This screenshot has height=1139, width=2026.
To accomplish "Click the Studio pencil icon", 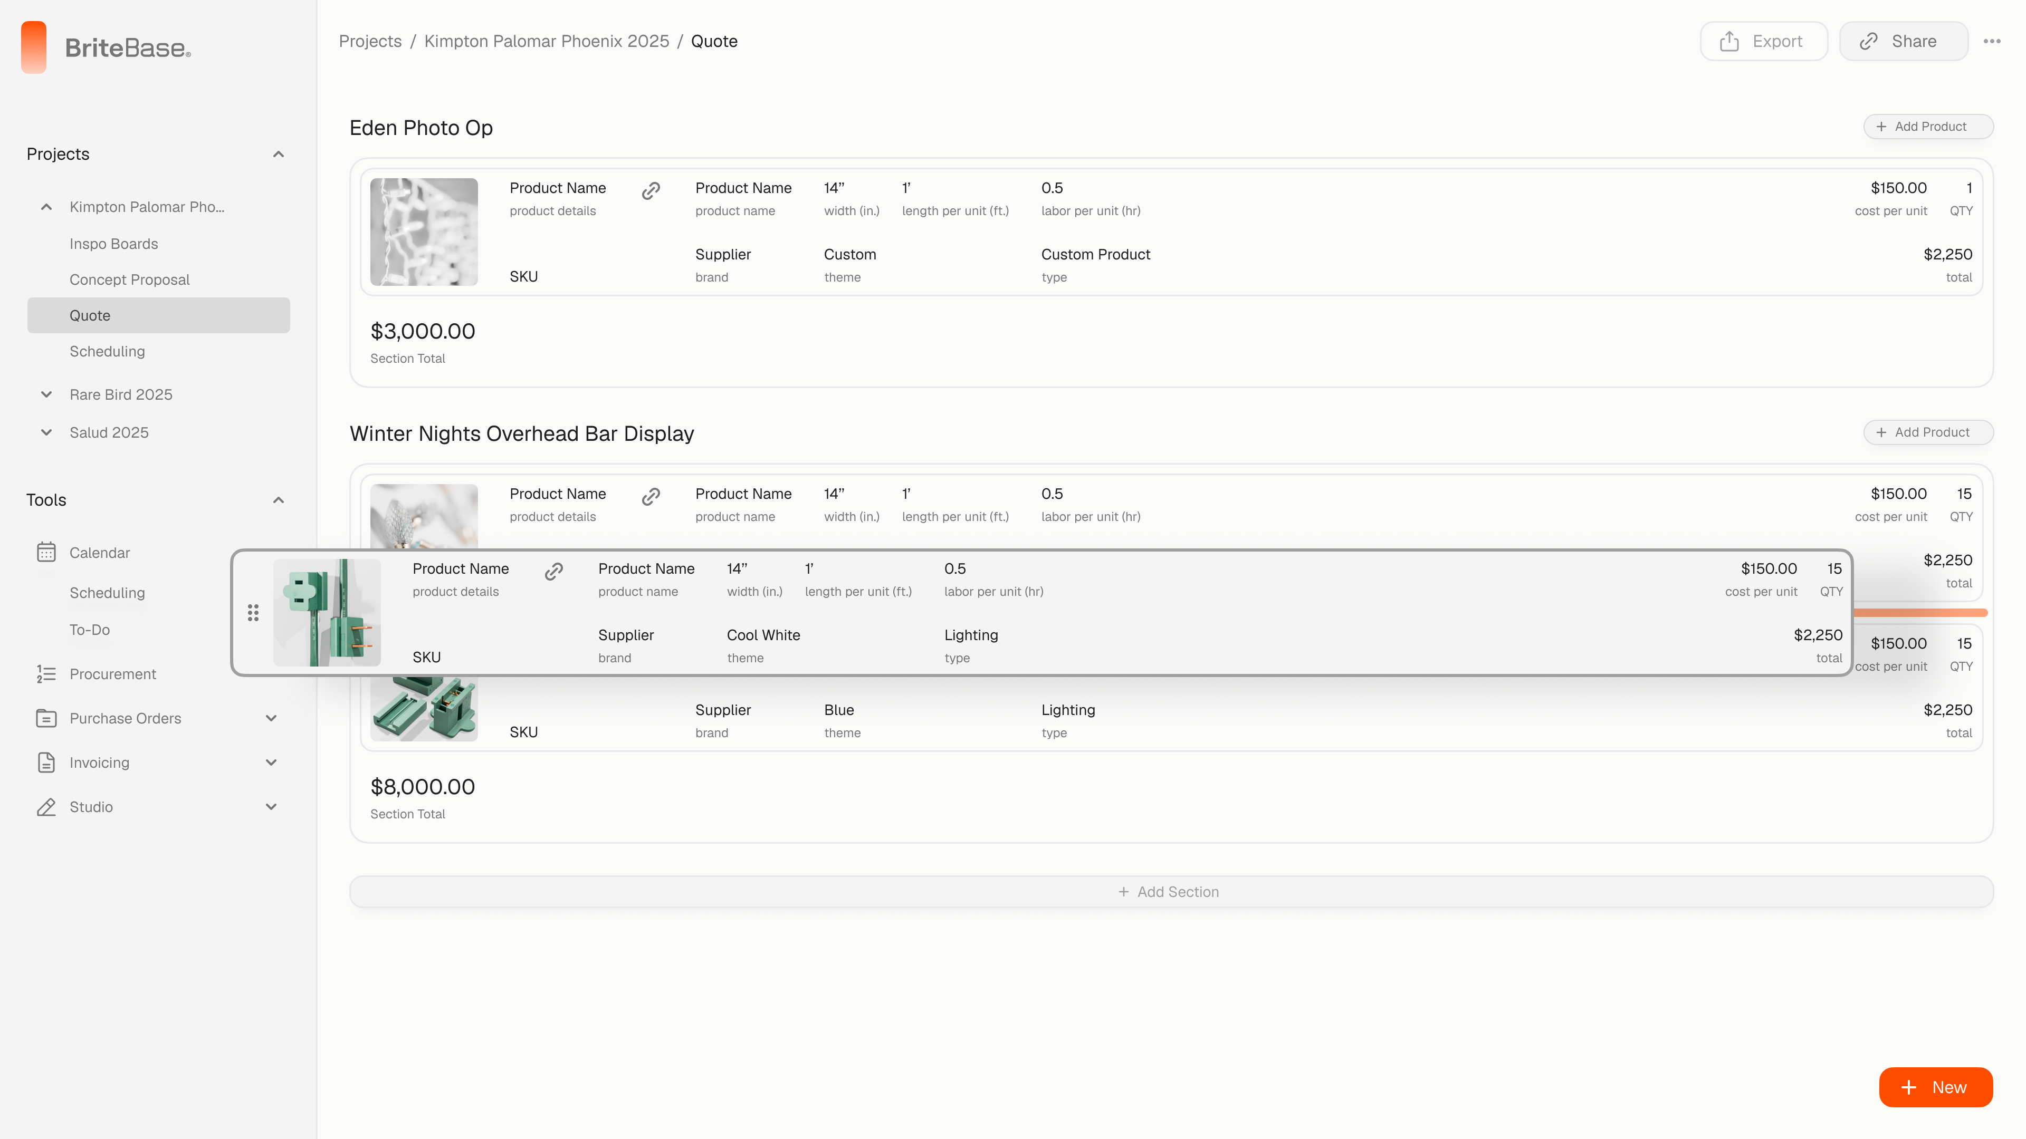I will (46, 806).
